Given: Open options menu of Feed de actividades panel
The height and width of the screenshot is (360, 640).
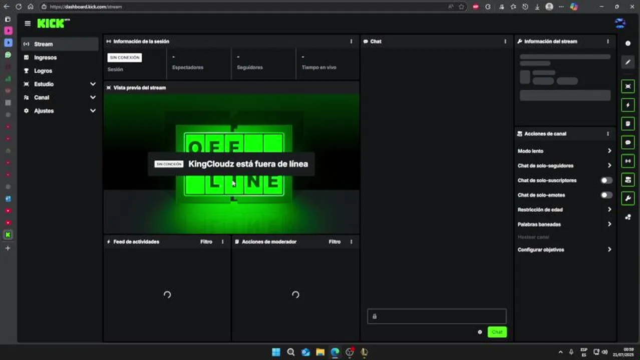Looking at the screenshot, I should (223, 242).
